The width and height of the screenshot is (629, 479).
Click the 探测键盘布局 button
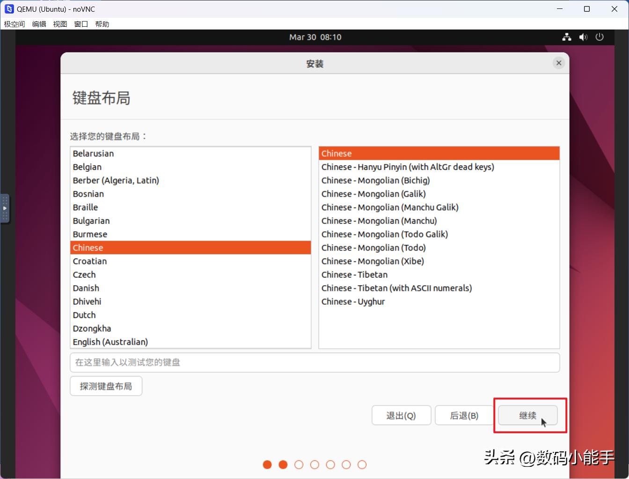(x=106, y=386)
